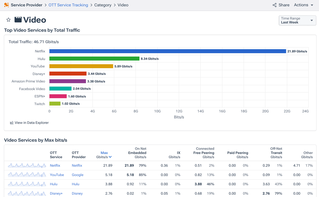Click the film icon beside the Video title
Viewport: 319px width, 197px height.
18,19
